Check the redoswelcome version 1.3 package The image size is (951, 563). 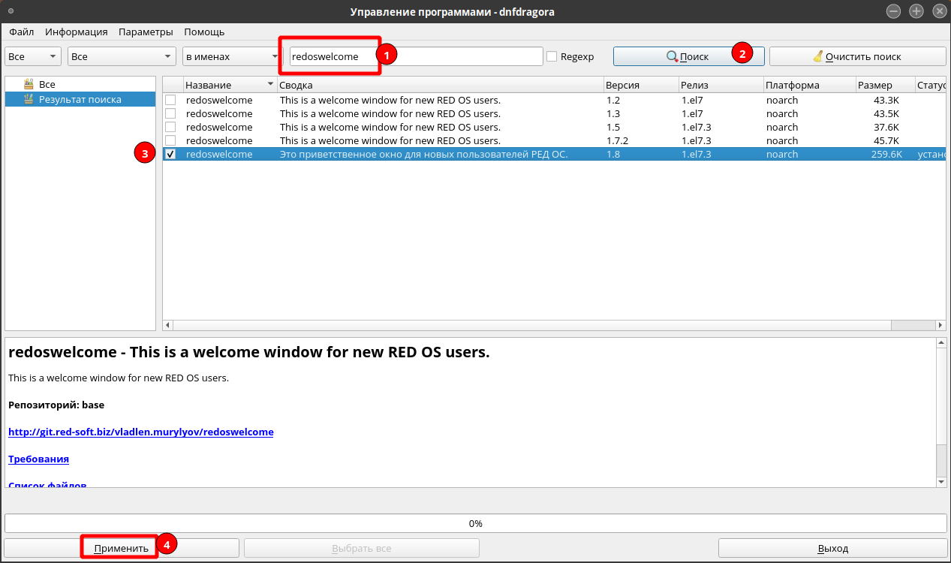170,113
